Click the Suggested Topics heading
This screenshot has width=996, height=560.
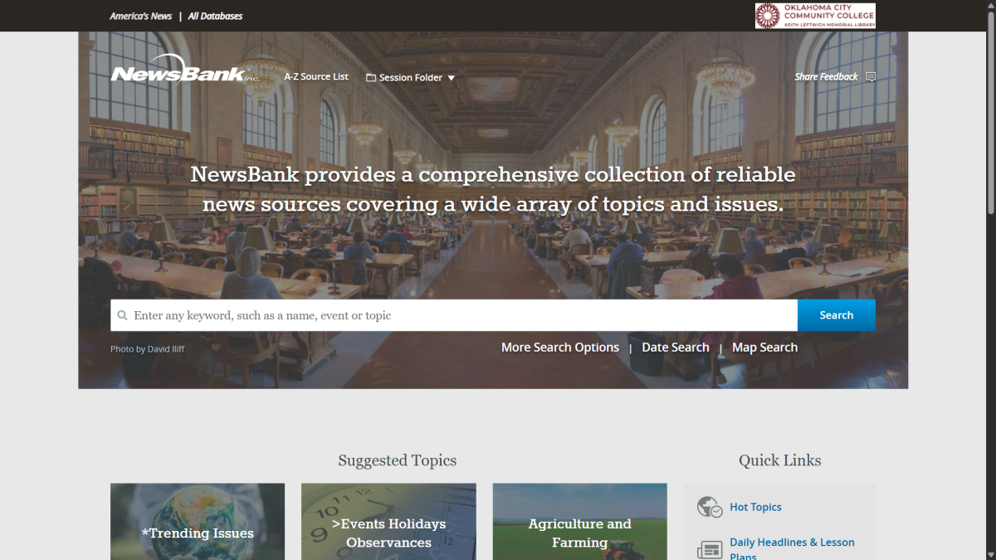(x=398, y=460)
